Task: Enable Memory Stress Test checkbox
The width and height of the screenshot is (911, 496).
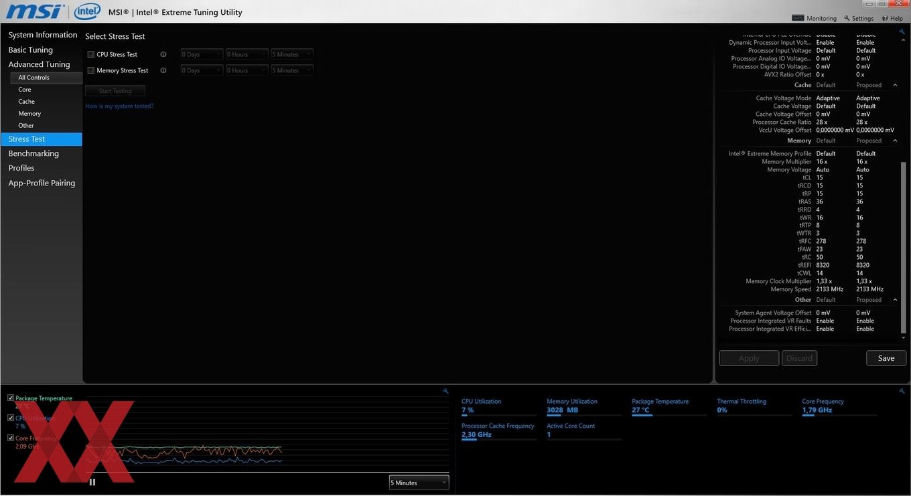Action: 91,70
